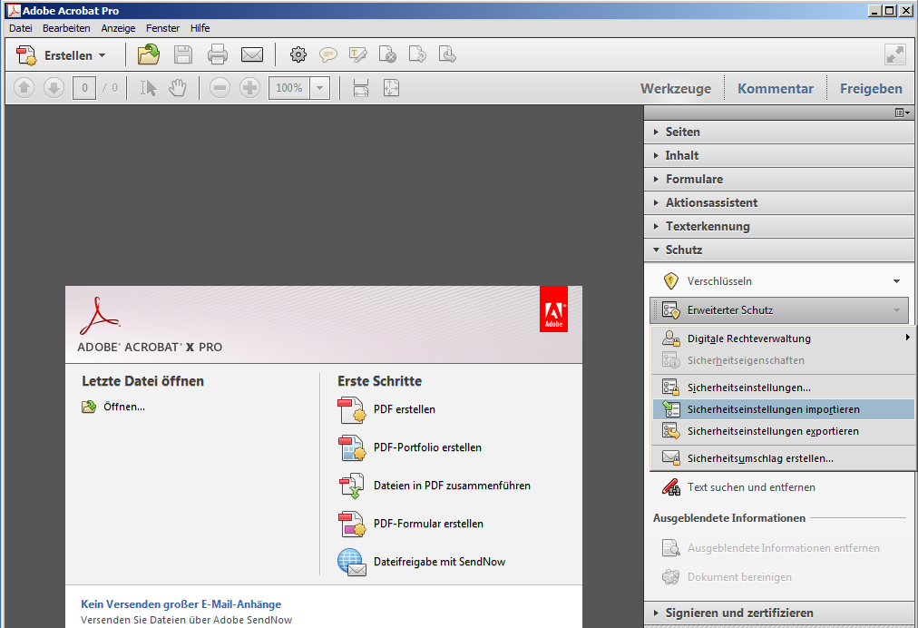Switch to the Kommentar pane
Image resolution: width=918 pixels, height=628 pixels.
click(x=775, y=88)
